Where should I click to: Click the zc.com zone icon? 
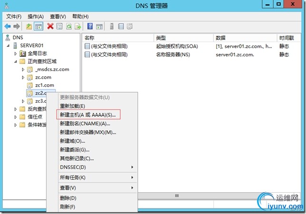(x=30, y=77)
